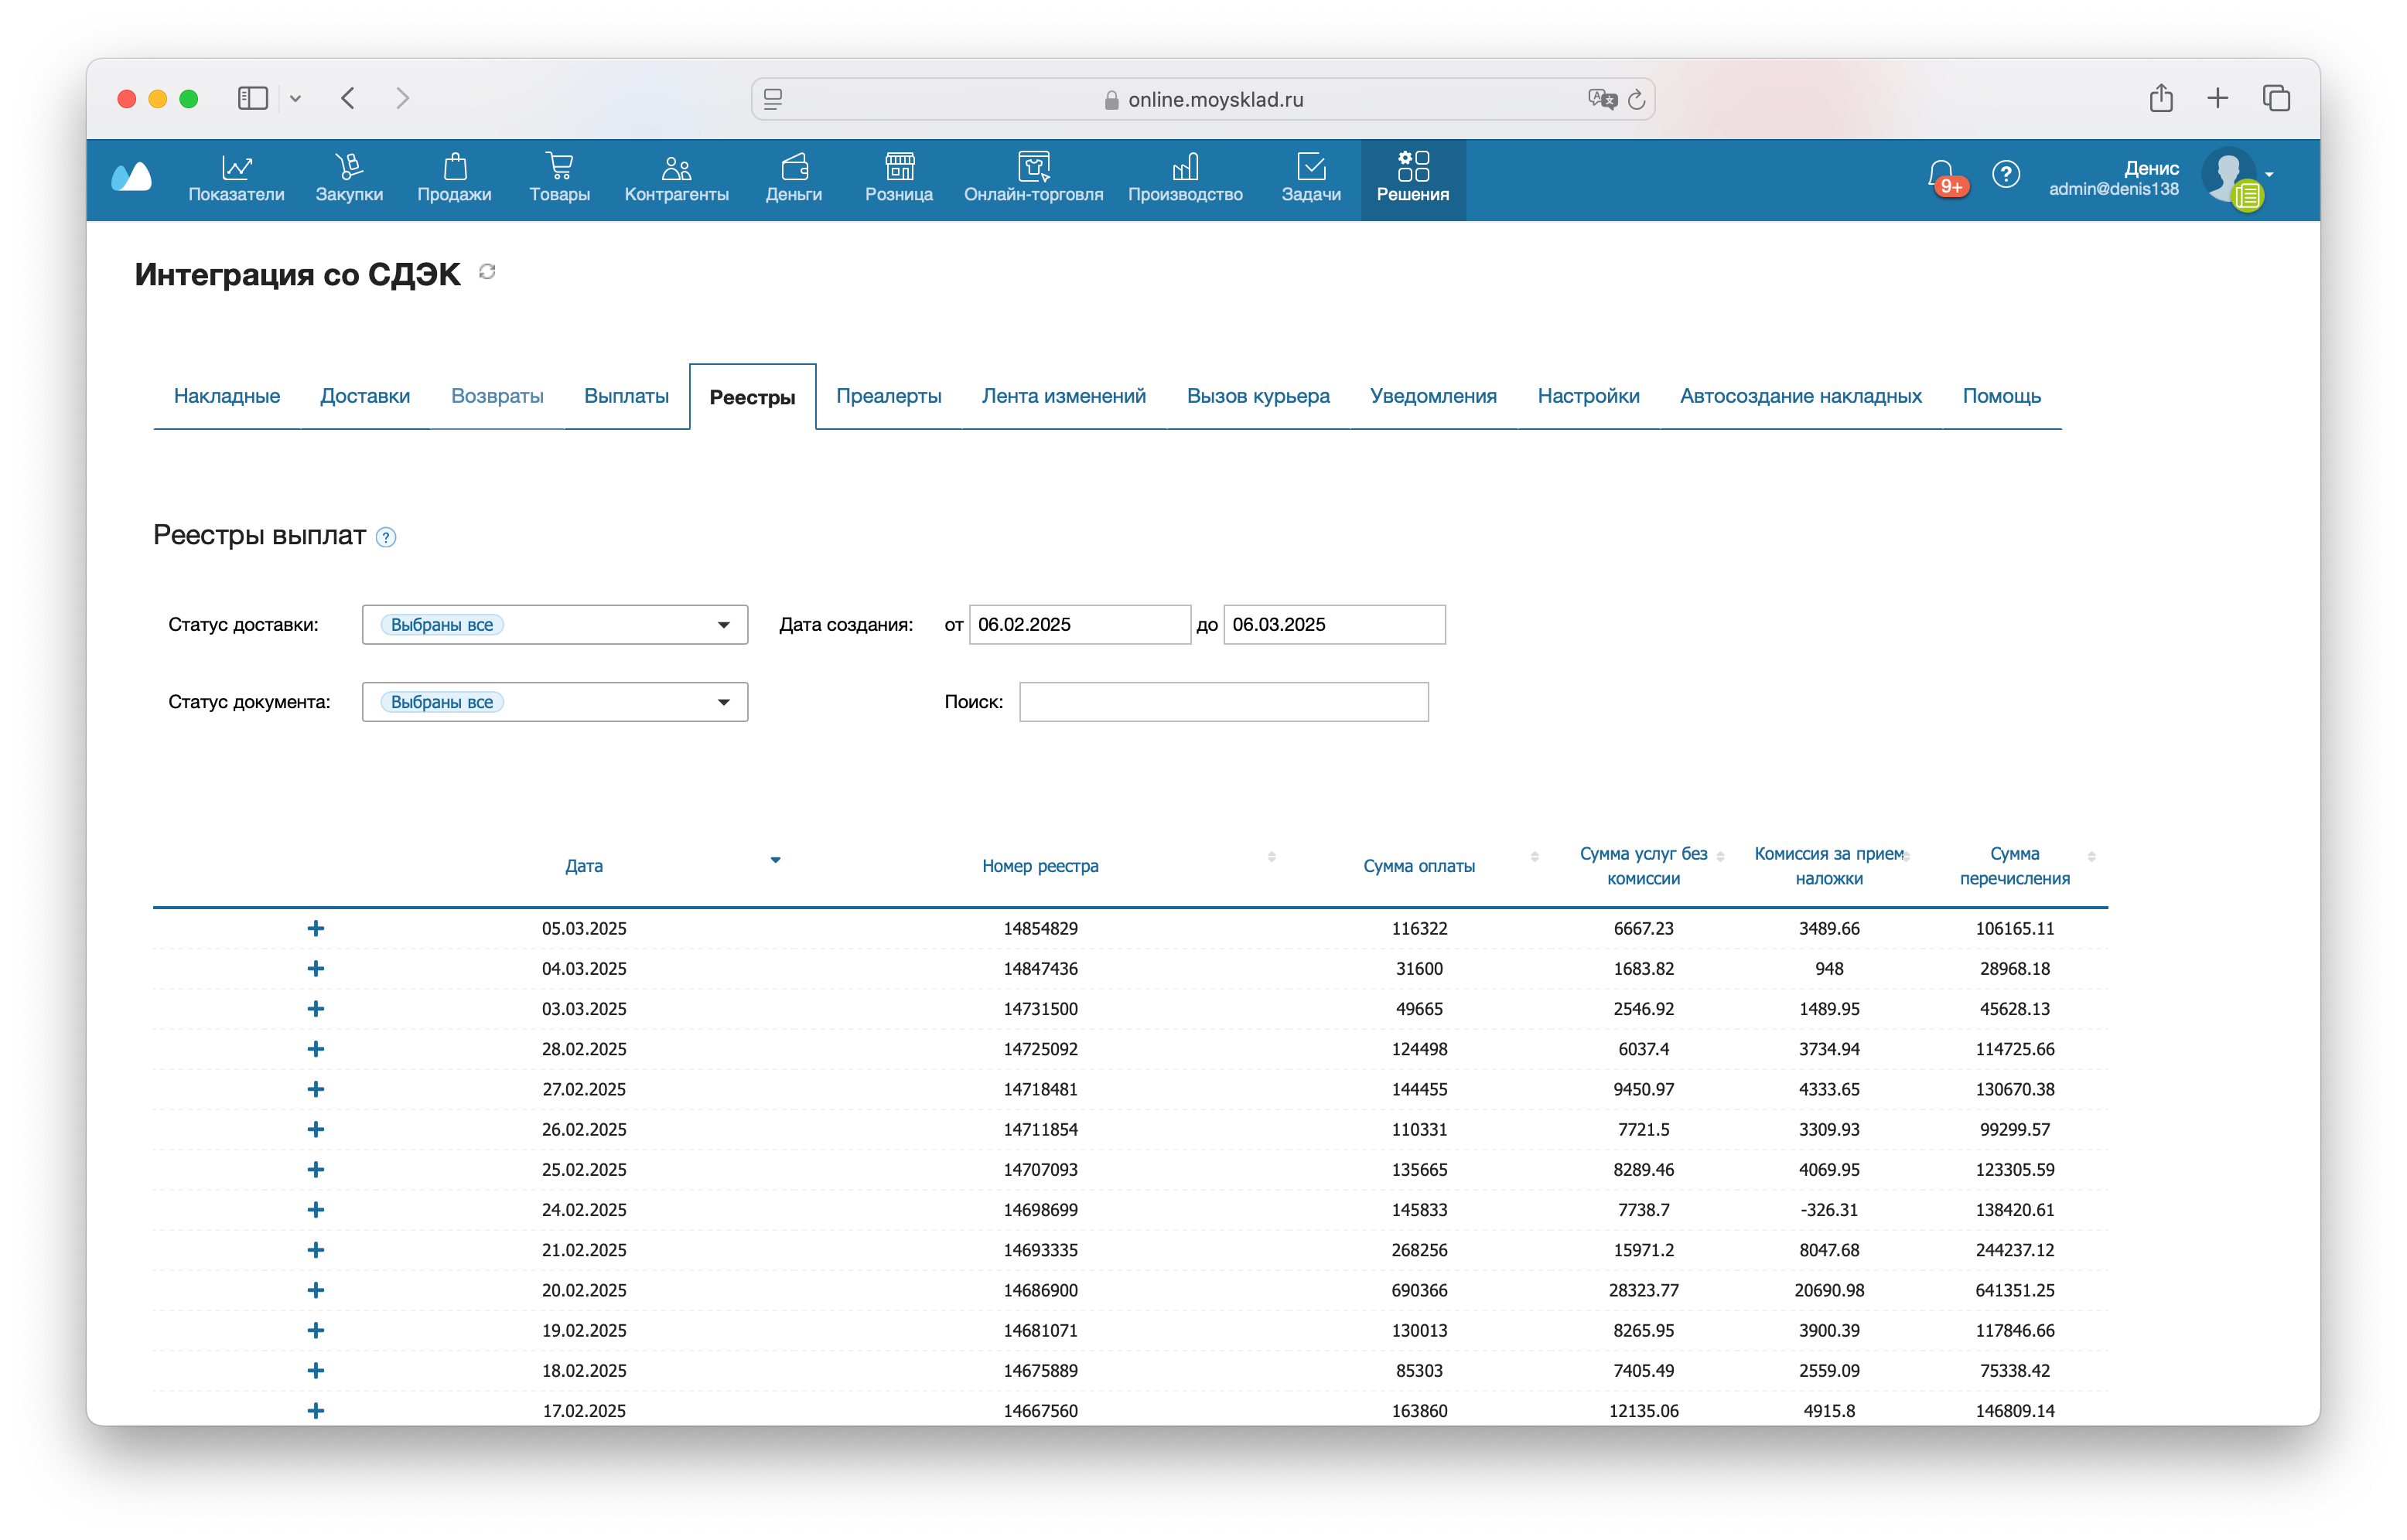2407x1540 pixels.
Task: Open user account menu arrow near avatar
Action: tap(2268, 175)
